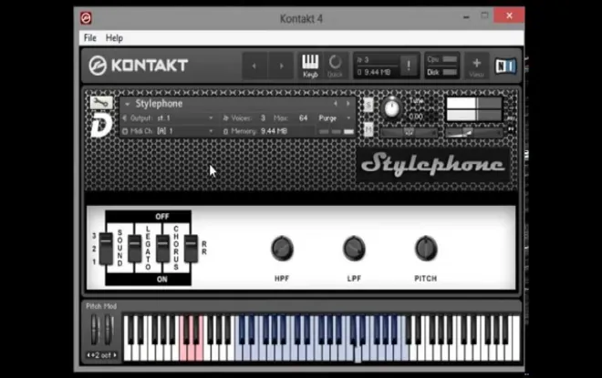Toggle the Legato slide switch
This screenshot has height=378, width=602.
point(134,249)
